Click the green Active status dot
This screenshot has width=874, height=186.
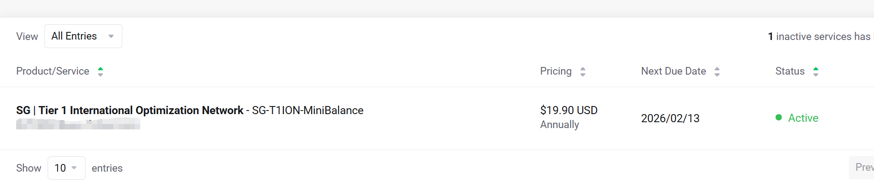click(779, 118)
